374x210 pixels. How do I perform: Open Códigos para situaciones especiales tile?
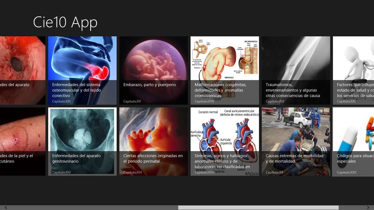[353, 142]
